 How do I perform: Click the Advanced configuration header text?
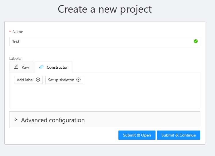coord(53,120)
